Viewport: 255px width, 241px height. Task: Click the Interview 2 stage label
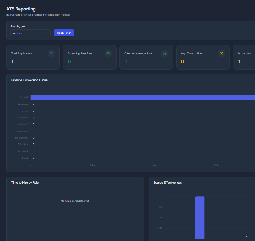22,124
